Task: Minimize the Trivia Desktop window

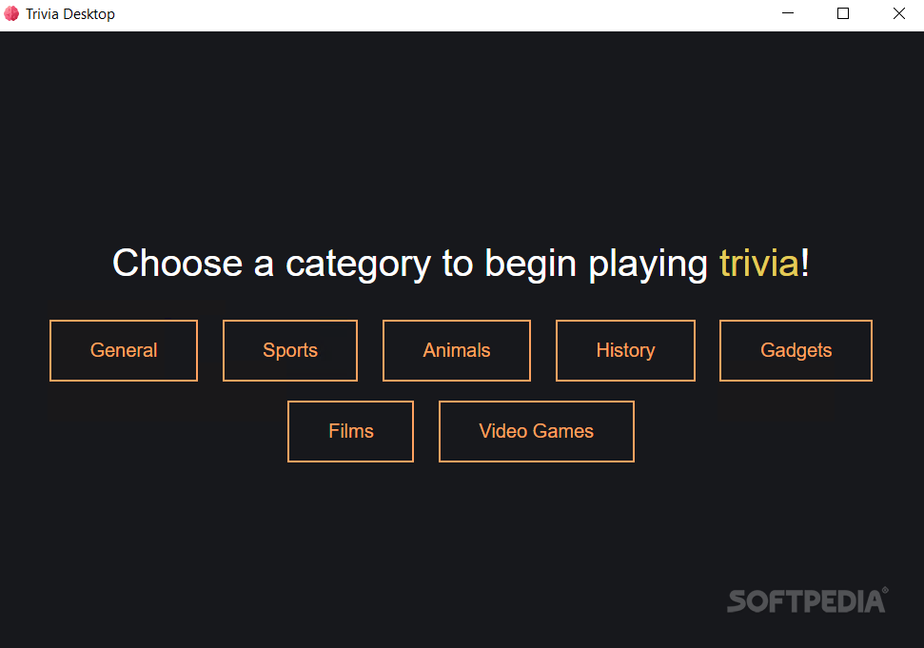Action: click(788, 13)
